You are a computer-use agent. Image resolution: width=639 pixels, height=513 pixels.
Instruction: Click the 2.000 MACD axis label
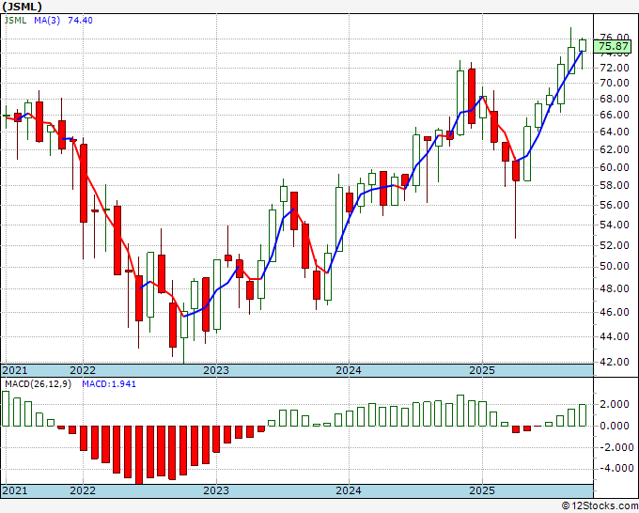click(615, 404)
